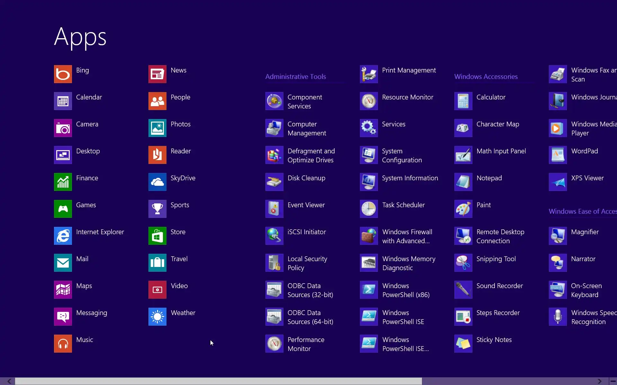Click the Music headphones icon
The width and height of the screenshot is (617, 385).
63,344
